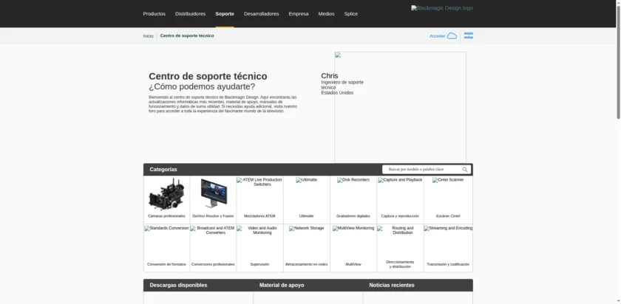This screenshot has height=304, width=621.
Task: Open the Argentina flag region selector
Action: coord(469,35)
